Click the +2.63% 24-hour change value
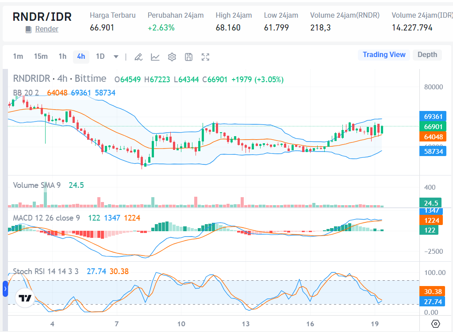This screenshot has width=453, height=332. (x=161, y=28)
